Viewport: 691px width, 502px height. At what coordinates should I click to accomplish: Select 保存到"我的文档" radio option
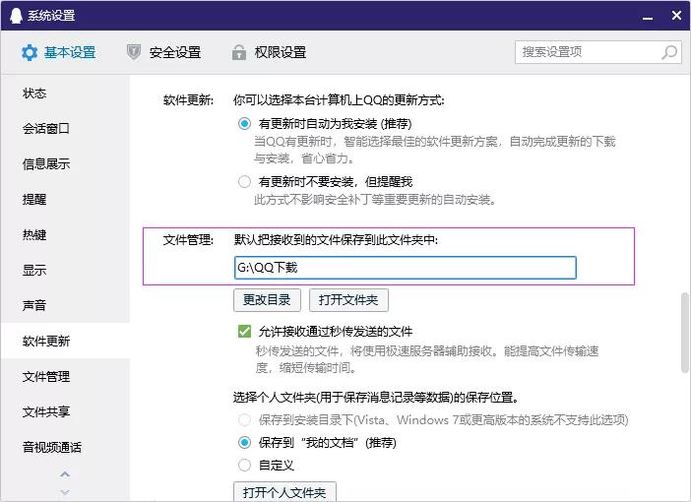(244, 442)
